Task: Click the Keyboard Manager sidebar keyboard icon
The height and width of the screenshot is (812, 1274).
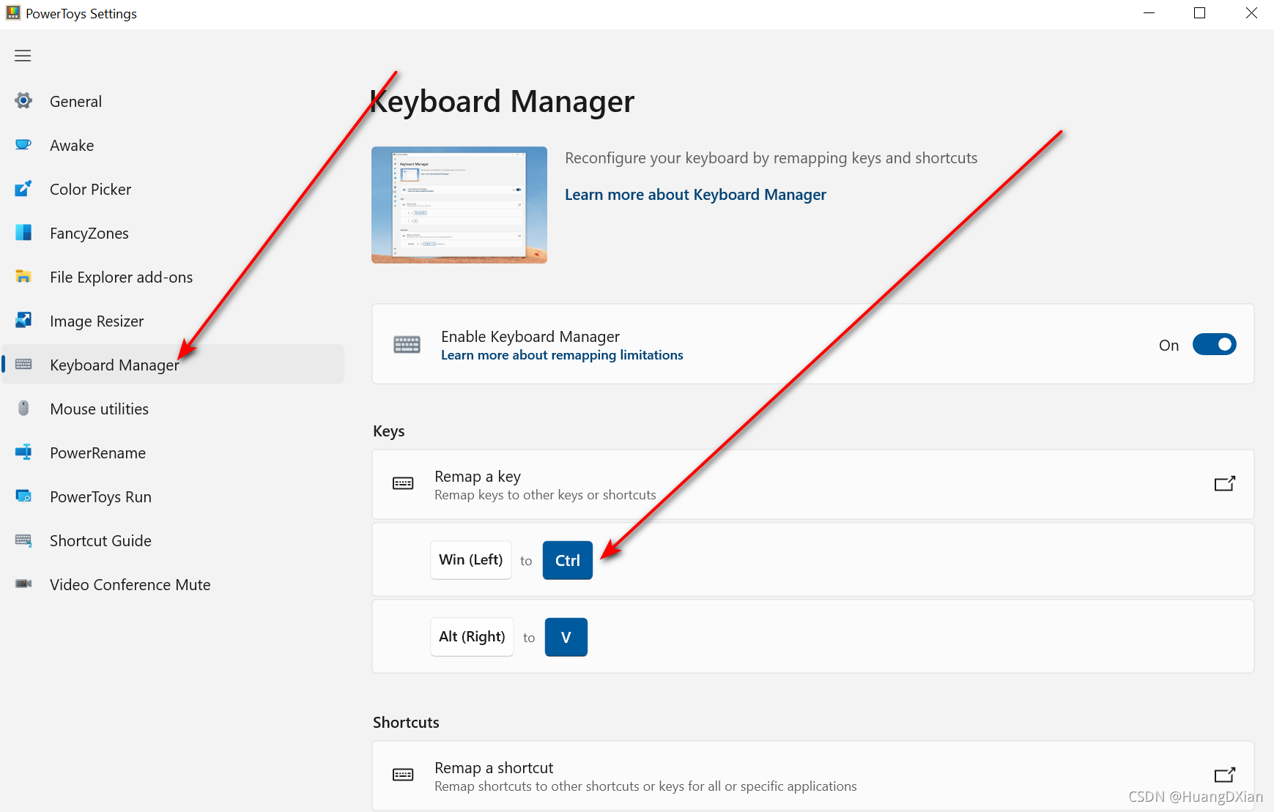Action: [x=23, y=364]
